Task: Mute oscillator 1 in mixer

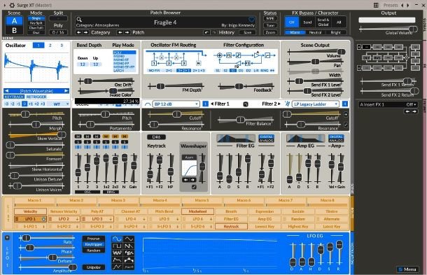Action: pyautogui.click(x=78, y=136)
